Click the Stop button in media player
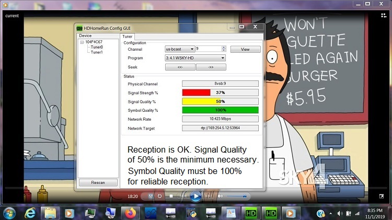Viewport: 392px width, 220px height. (171, 196)
